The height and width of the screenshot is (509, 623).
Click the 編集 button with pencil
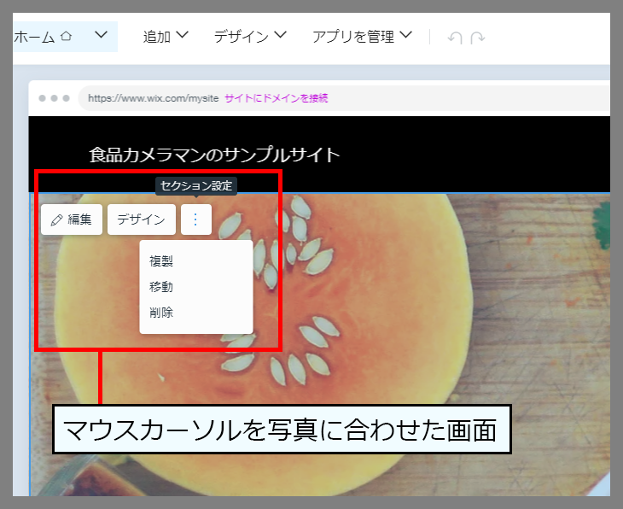click(72, 219)
